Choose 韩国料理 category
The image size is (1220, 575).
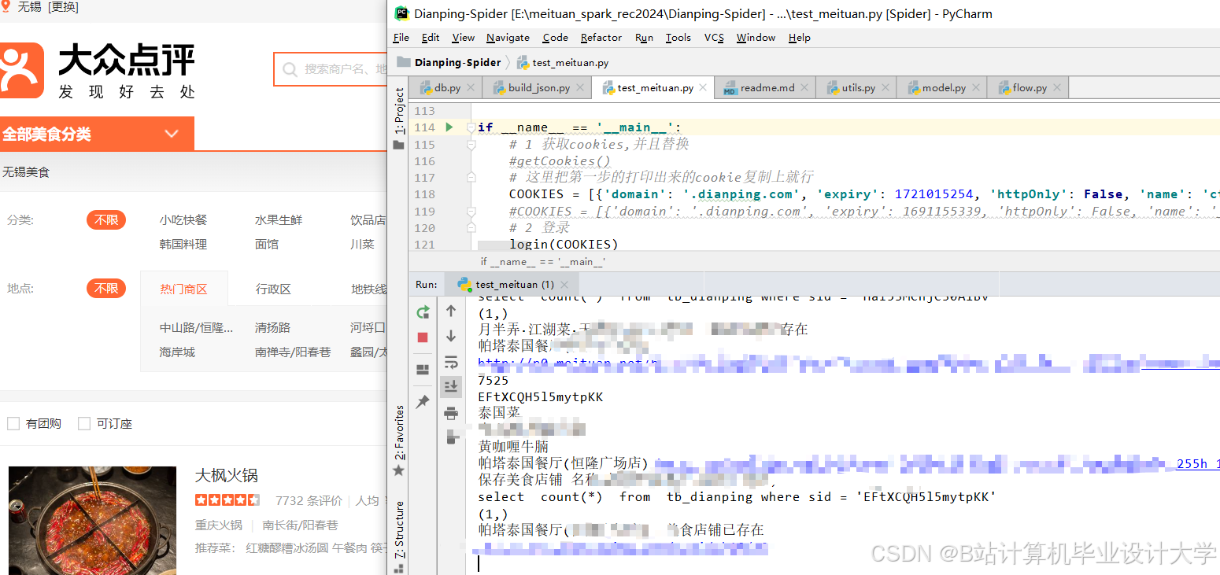coord(183,245)
